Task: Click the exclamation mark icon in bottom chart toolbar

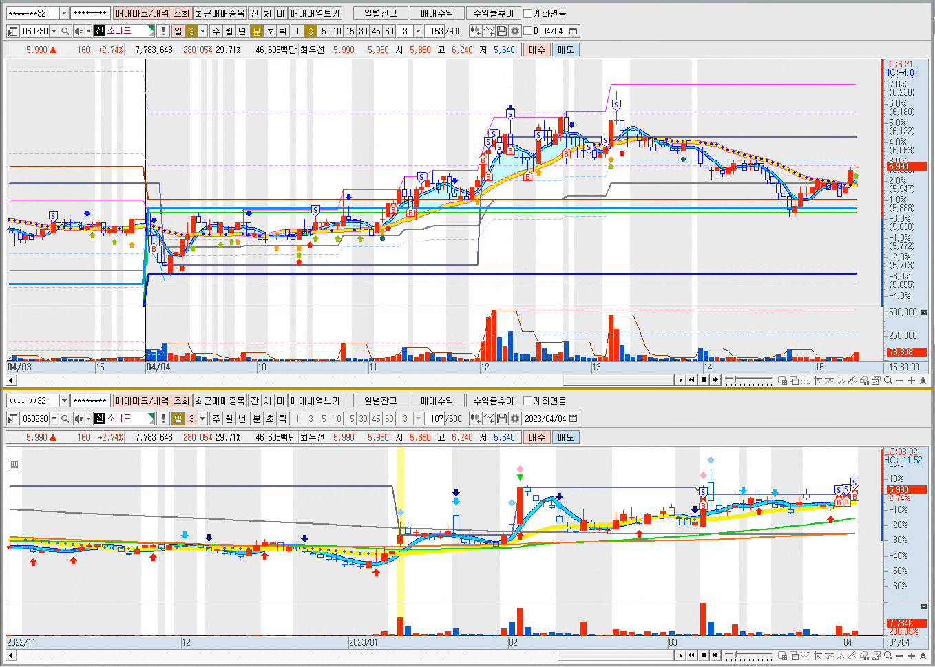Action: coord(163,419)
